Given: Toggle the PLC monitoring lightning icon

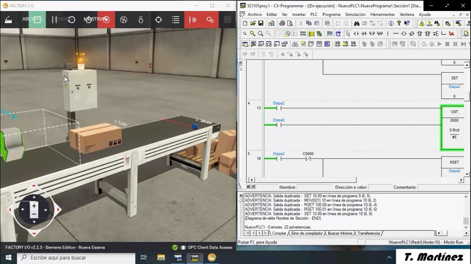Looking at the screenshot, I should [429, 23].
